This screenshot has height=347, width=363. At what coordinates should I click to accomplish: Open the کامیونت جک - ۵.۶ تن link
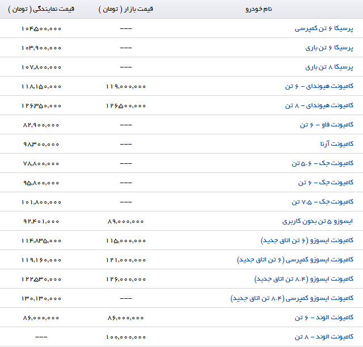click(x=323, y=163)
